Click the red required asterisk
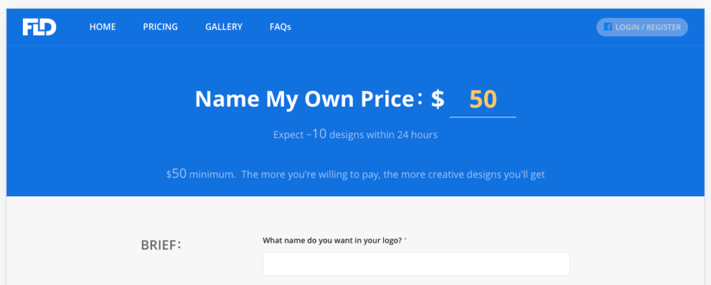711x285 pixels. [405, 240]
